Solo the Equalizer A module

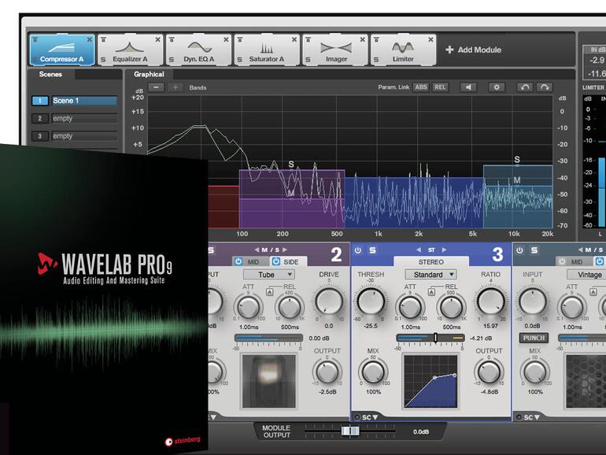103,60
